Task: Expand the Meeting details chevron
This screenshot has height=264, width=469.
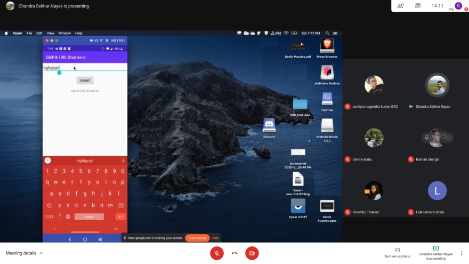Action: click(41, 253)
